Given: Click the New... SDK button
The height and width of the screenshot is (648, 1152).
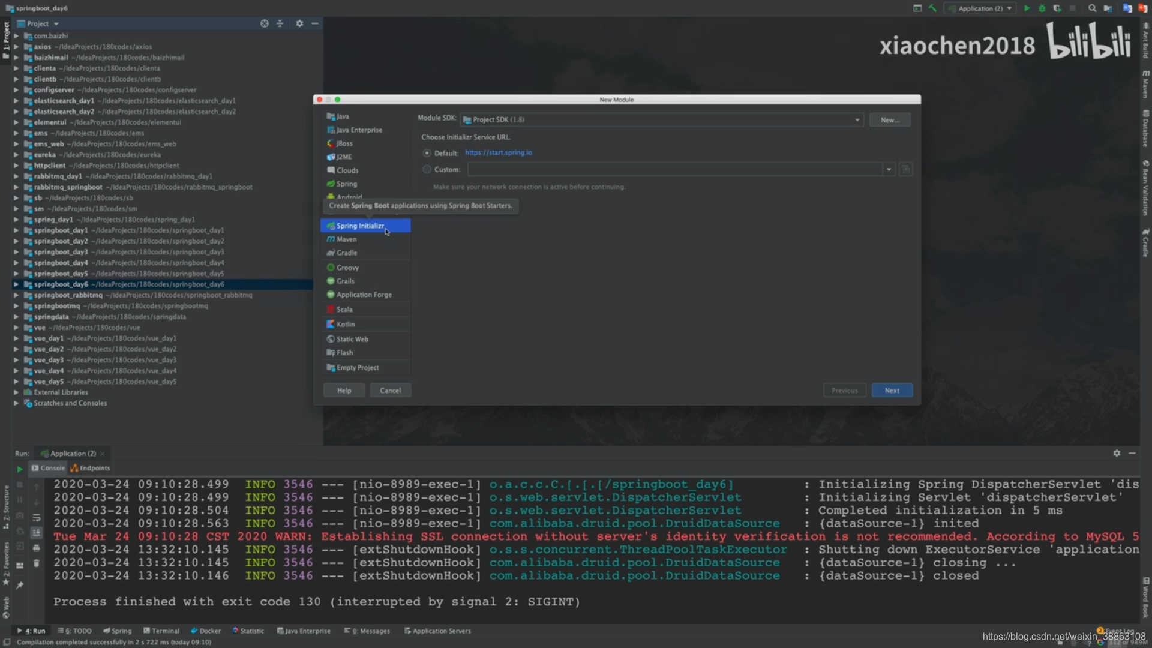Looking at the screenshot, I should (890, 120).
